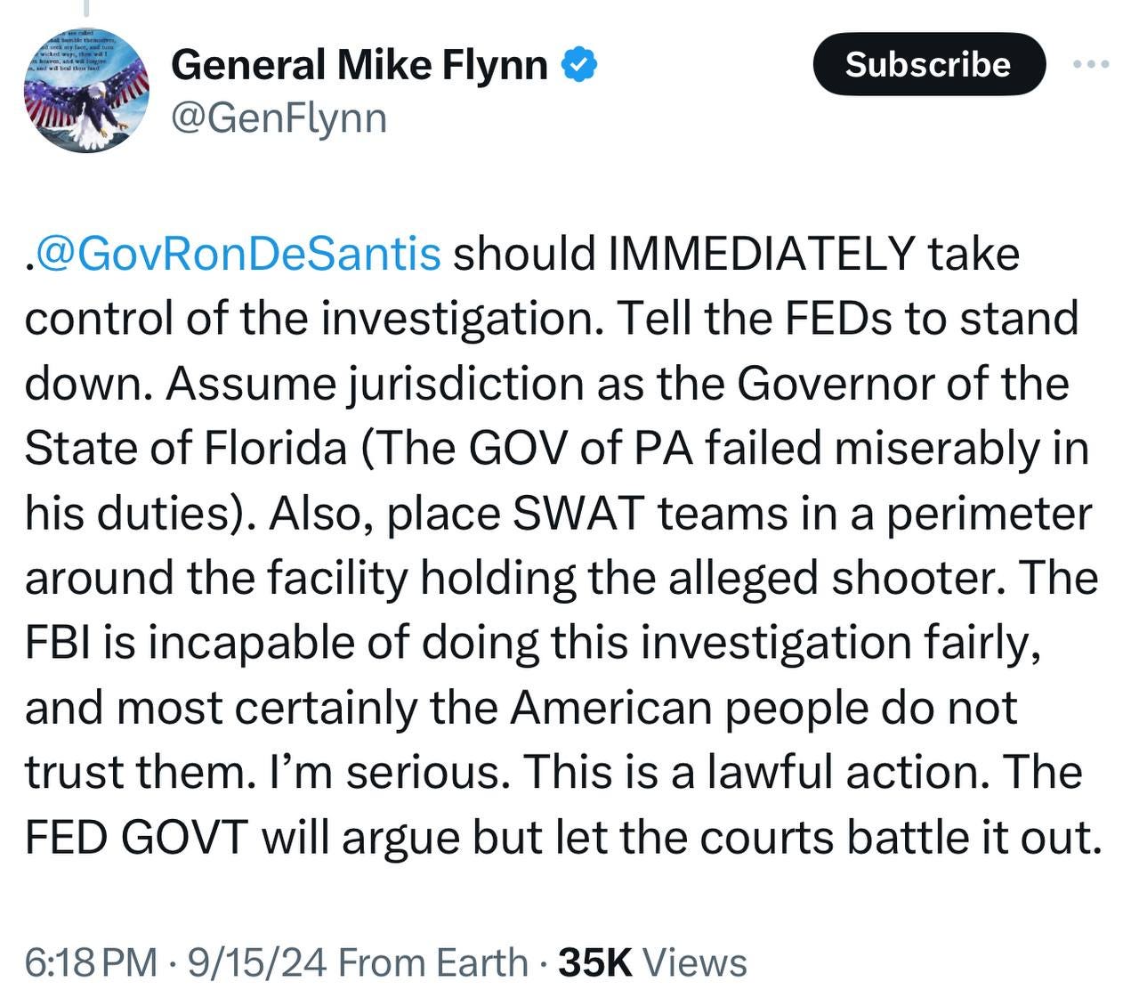This screenshot has width=1139, height=998.
Task: Click the line starting FBI is incapable
Action: coord(533,644)
